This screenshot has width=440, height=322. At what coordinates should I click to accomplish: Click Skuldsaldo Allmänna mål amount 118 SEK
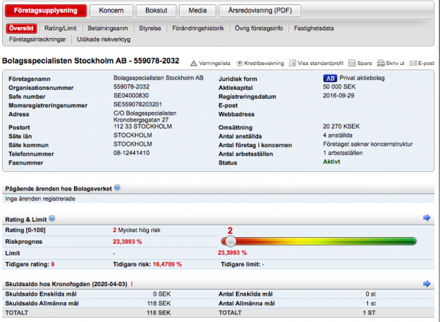click(159, 304)
